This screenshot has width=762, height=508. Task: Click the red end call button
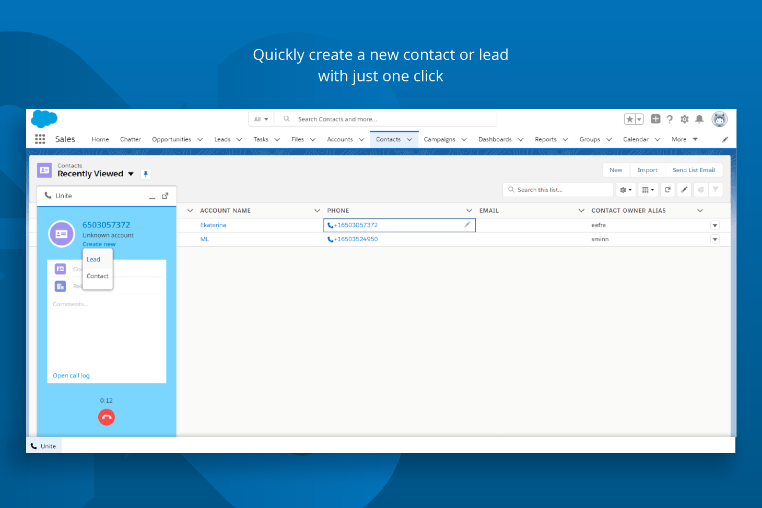pyautogui.click(x=107, y=417)
